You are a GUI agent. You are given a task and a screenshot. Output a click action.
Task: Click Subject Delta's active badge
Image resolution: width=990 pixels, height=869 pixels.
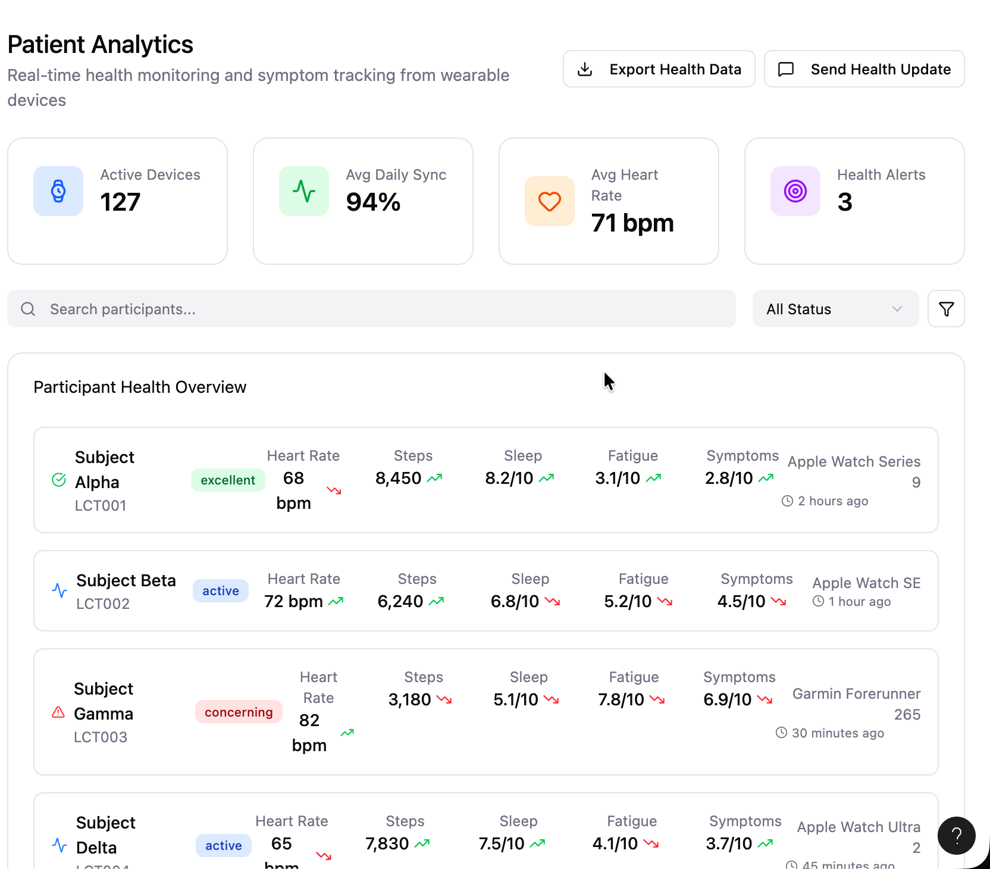click(224, 845)
